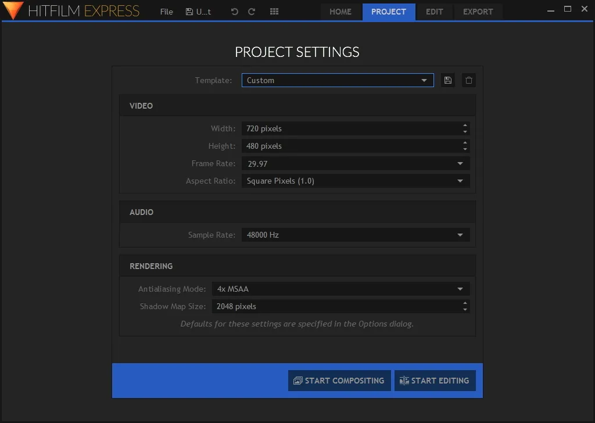Viewport: 595px width, 423px height.
Task: Increase Shadow Map Size with up arrow
Action: point(465,303)
